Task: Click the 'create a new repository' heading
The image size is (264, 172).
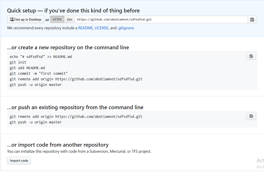Action: click(68, 48)
